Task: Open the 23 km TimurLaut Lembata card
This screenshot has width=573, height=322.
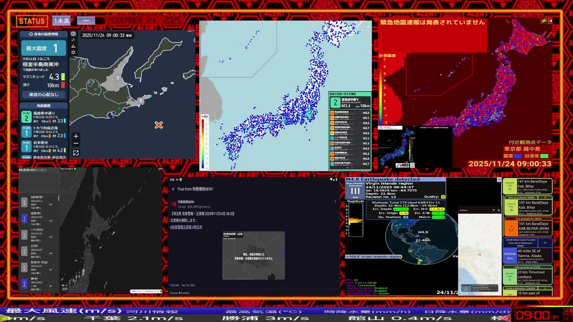Action: click(528, 275)
